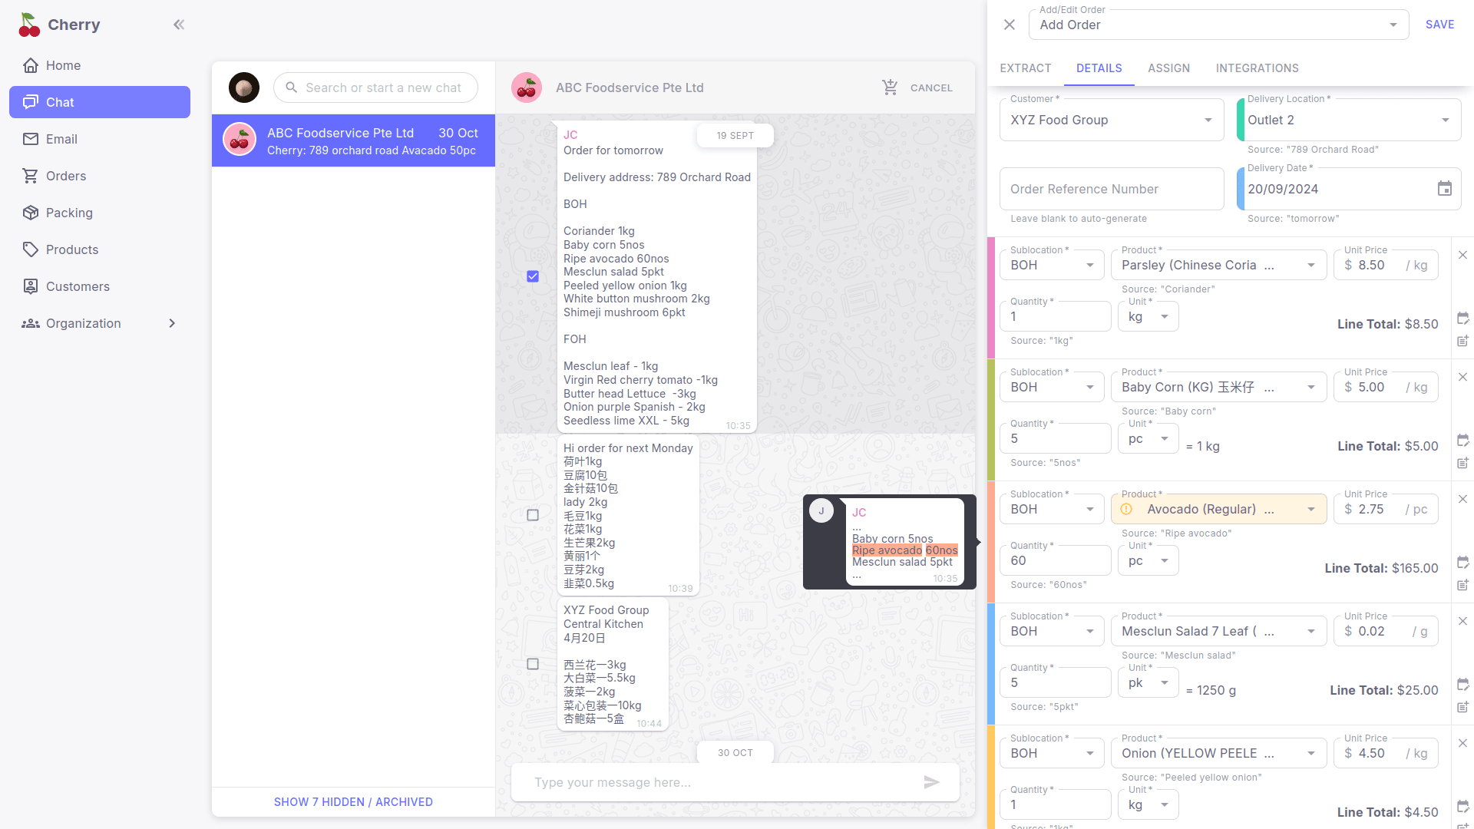Click the user avatar in chat list

[x=244, y=88]
